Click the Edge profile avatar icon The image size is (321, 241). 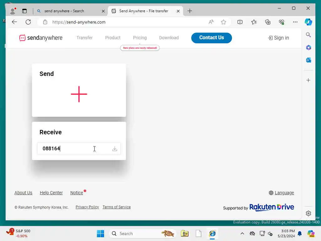[x=13, y=11]
